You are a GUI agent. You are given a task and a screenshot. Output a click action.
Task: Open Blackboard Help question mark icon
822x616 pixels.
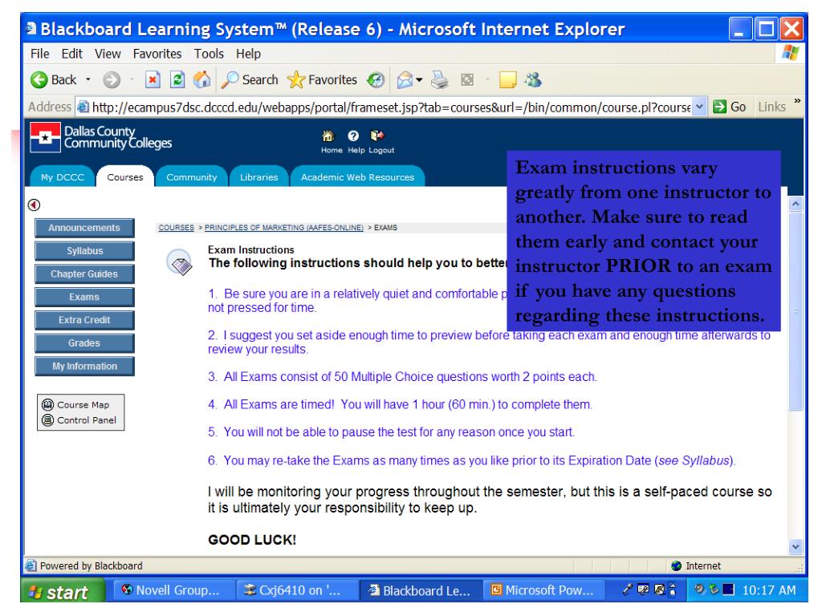click(353, 136)
